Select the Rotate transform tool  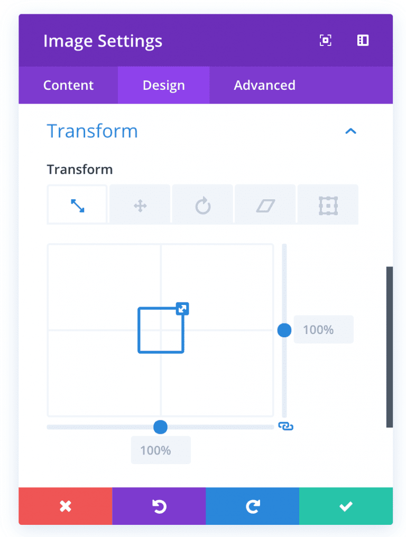pyautogui.click(x=202, y=204)
